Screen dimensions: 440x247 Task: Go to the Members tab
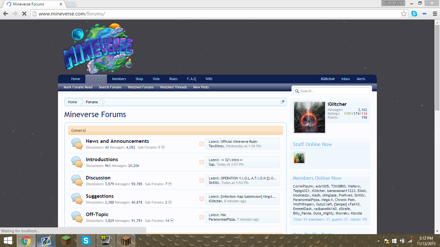119,79
